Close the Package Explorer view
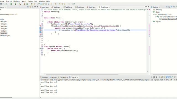 pos(5,7)
